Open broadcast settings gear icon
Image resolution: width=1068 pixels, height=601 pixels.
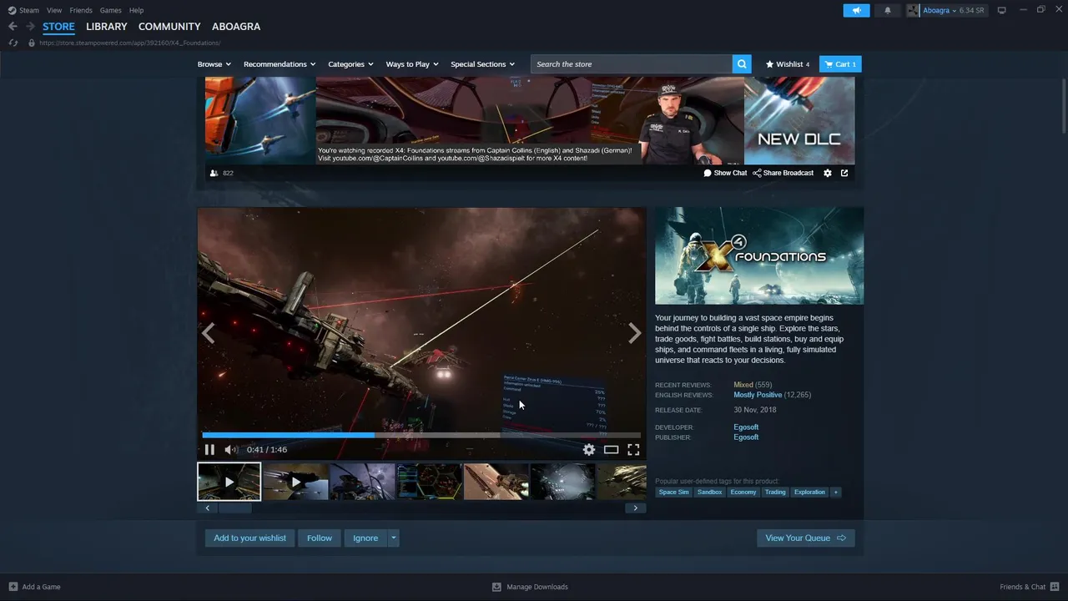828,173
